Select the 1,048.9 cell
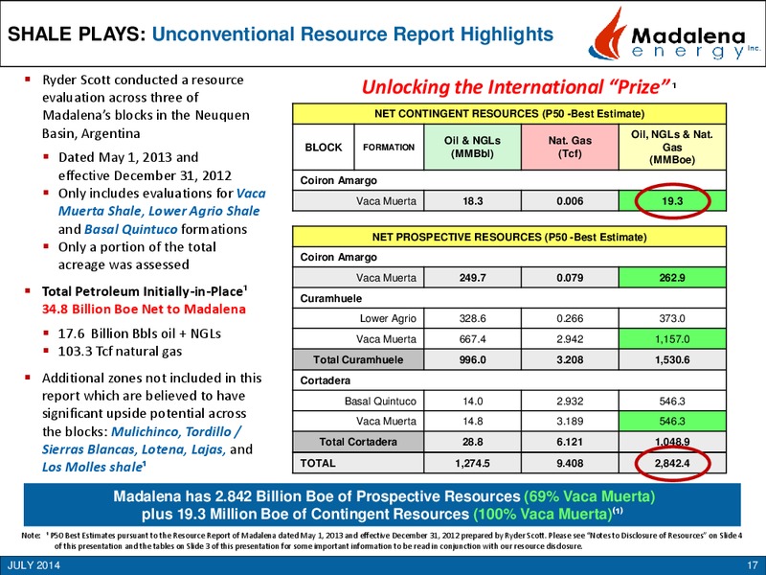 coord(672,442)
